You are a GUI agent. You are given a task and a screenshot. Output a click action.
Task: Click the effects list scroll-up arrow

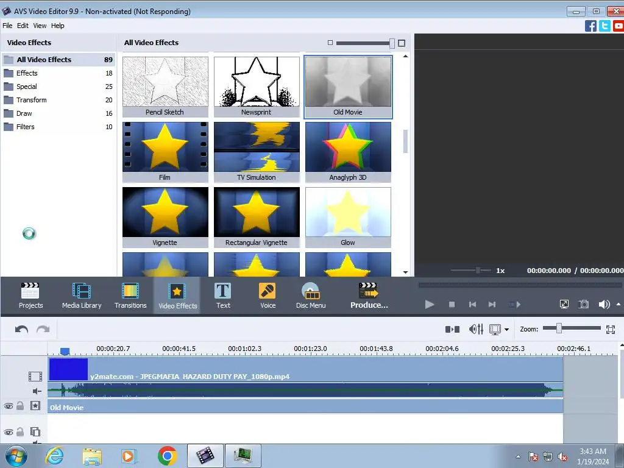point(405,57)
